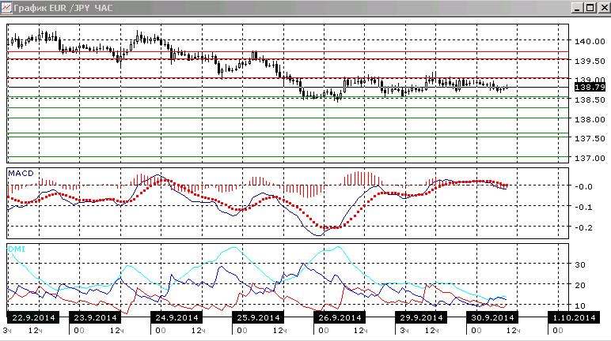Image resolution: width=611 pixels, height=341 pixels.
Task: Click the chart icon in the title bar
Action: click(x=6, y=8)
